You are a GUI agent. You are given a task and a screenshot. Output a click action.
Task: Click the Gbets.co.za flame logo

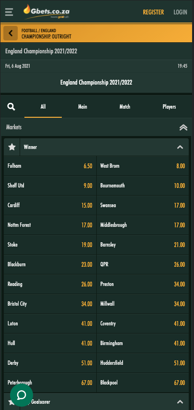(46, 12)
